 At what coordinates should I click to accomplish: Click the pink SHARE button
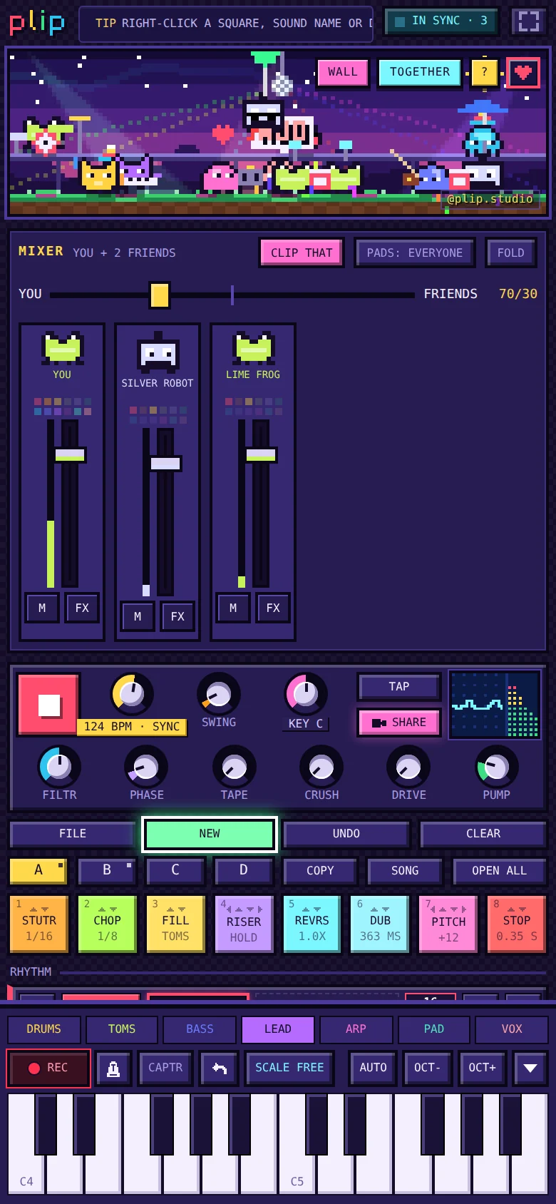(x=399, y=723)
